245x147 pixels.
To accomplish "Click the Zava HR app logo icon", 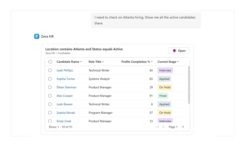I will 37,36.
